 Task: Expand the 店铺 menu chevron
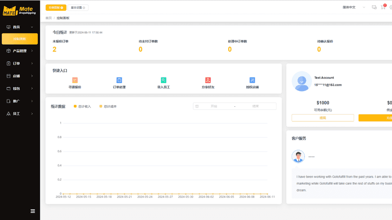pyautogui.click(x=32, y=76)
